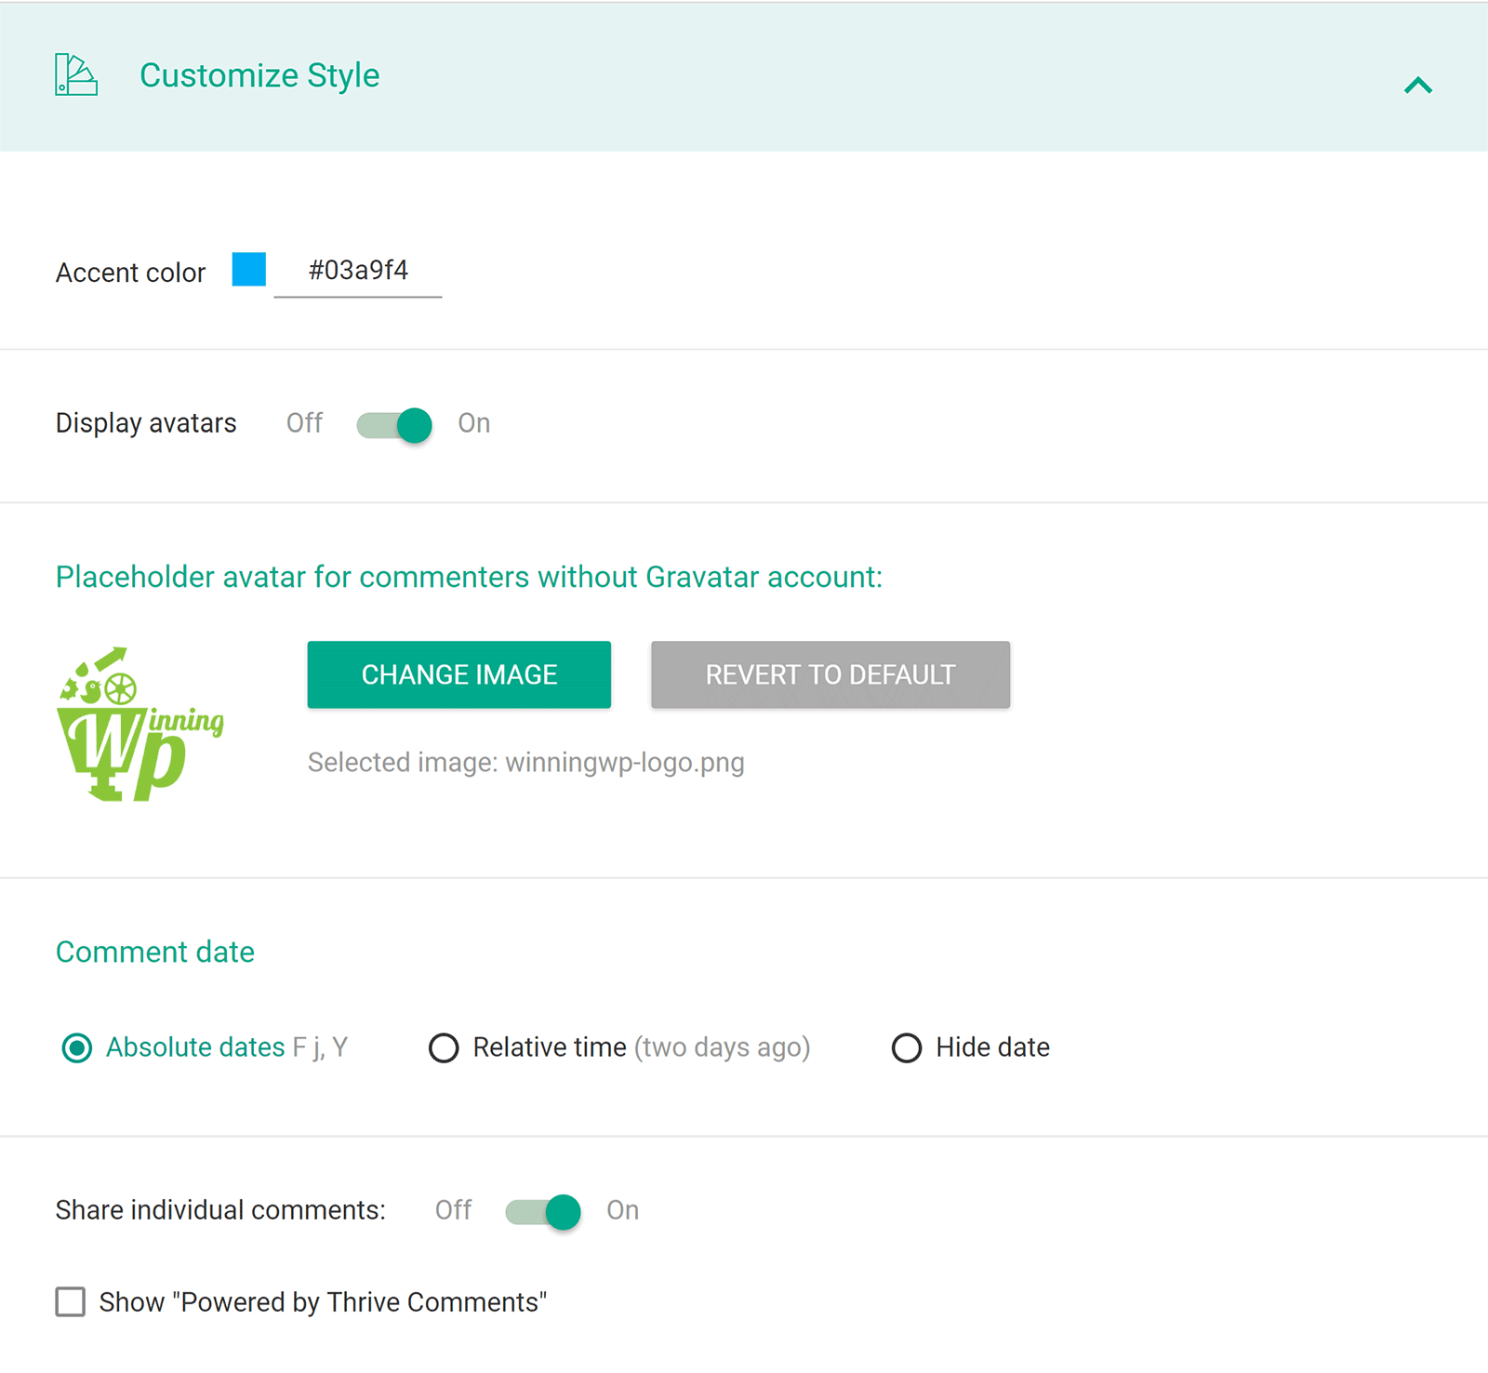The height and width of the screenshot is (1373, 1488).
Task: Click the WinningWP placeholder avatar thumbnail
Action: point(140,724)
